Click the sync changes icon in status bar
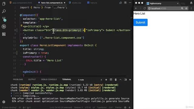The image size is (194, 109). [x=20, y=107]
